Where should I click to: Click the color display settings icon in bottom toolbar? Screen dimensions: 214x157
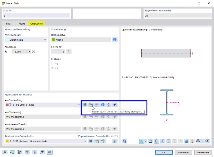(20, 152)
